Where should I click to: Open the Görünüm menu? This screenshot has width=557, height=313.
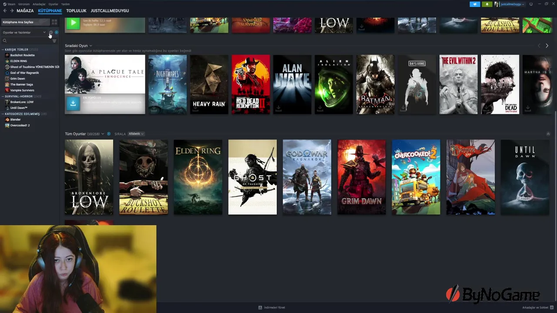tap(24, 4)
